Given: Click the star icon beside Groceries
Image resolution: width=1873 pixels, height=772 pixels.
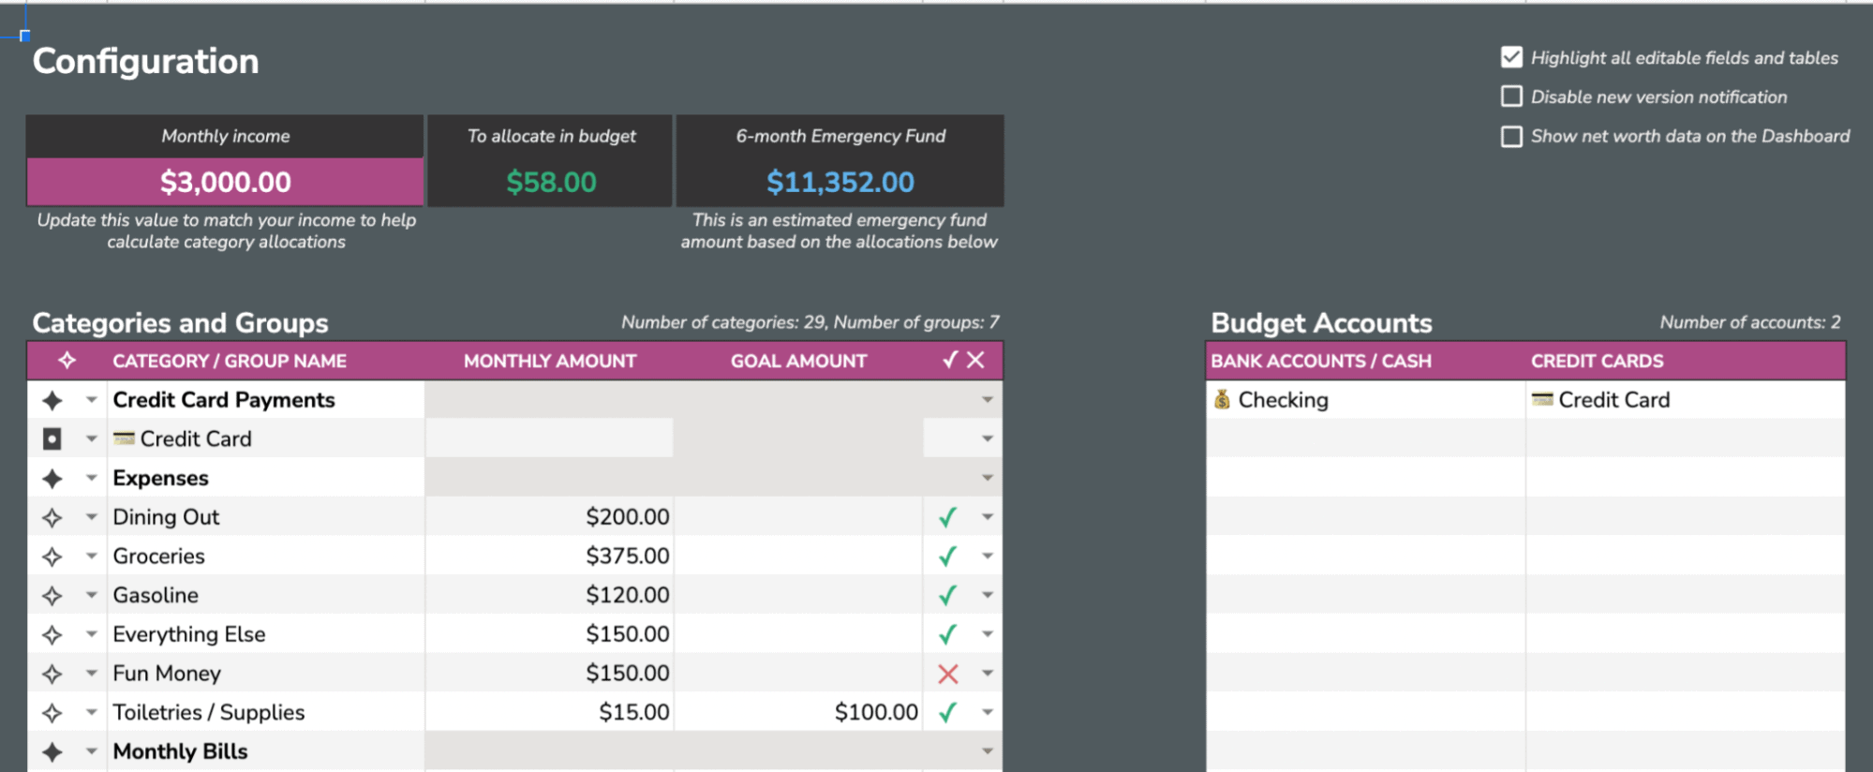Looking at the screenshot, I should (52, 557).
